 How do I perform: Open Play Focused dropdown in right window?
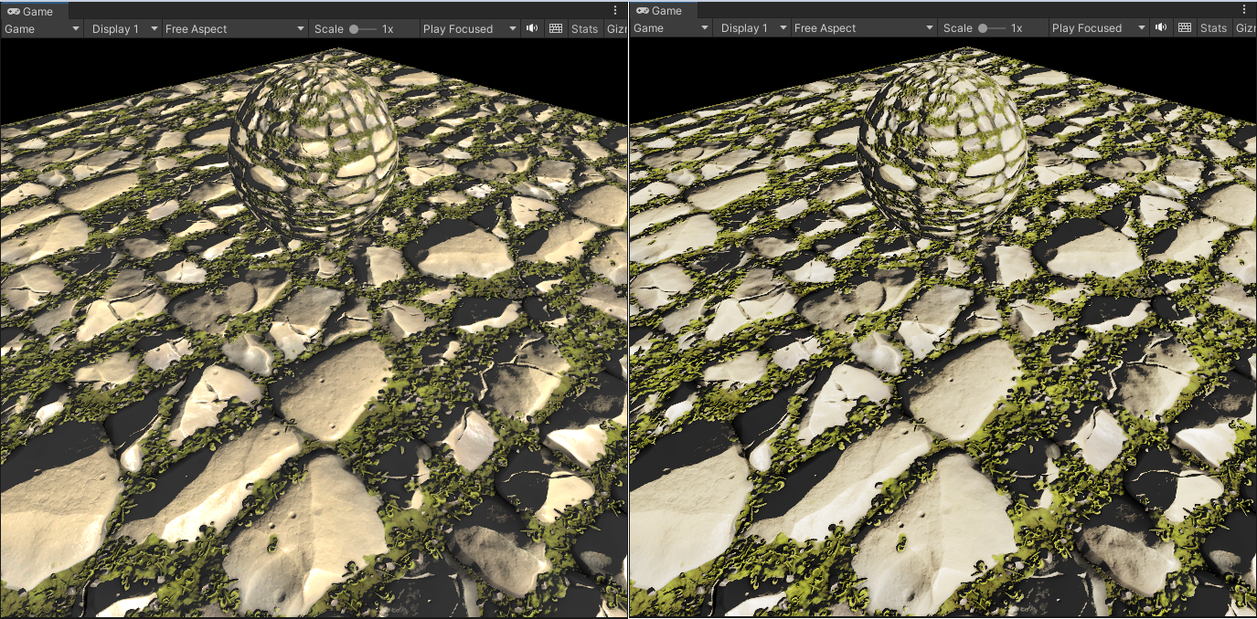click(x=1098, y=27)
